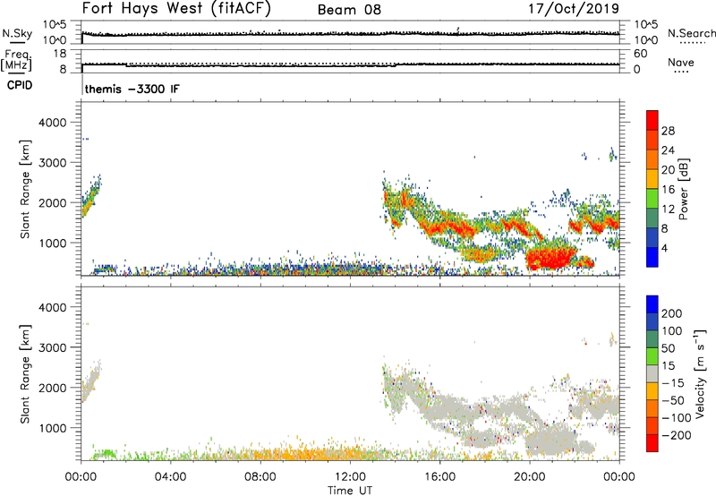The image size is (716, 496).
Task: Click the 'Velocity [m s-1]' color bar label
Action: 700,373
